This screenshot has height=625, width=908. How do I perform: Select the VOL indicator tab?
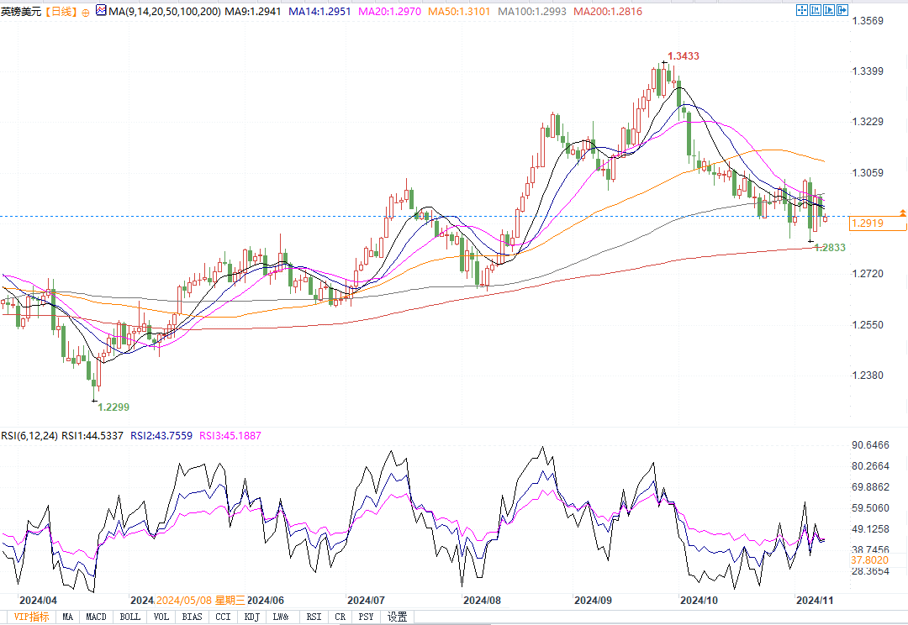[x=161, y=617]
